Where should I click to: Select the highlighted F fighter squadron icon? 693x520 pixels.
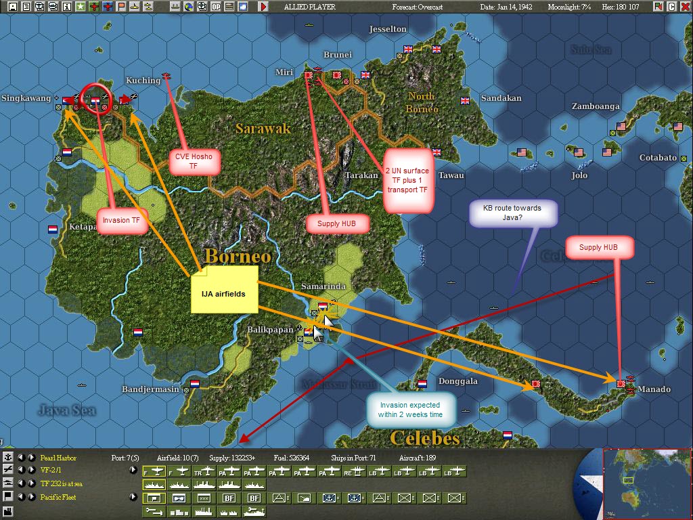click(154, 472)
